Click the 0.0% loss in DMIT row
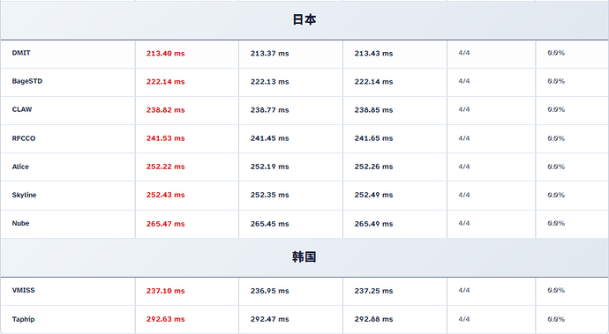The width and height of the screenshot is (609, 334). coord(556,53)
